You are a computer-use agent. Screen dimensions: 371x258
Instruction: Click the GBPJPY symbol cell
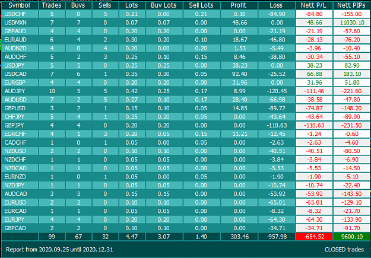click(20, 125)
